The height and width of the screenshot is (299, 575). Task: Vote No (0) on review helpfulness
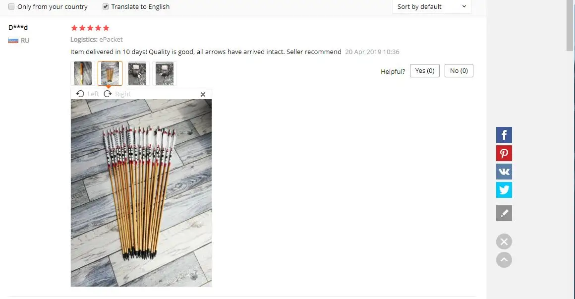459,71
